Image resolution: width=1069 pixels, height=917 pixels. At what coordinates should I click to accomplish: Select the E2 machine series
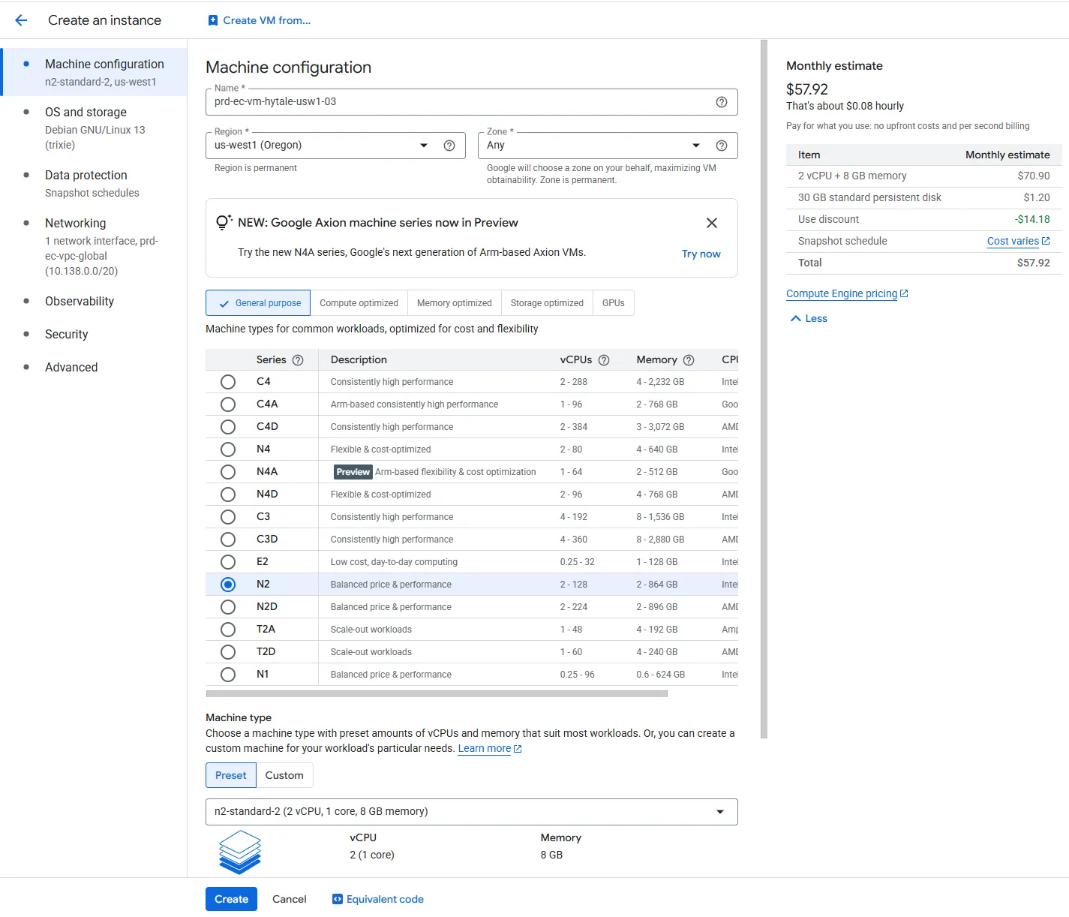(x=228, y=561)
